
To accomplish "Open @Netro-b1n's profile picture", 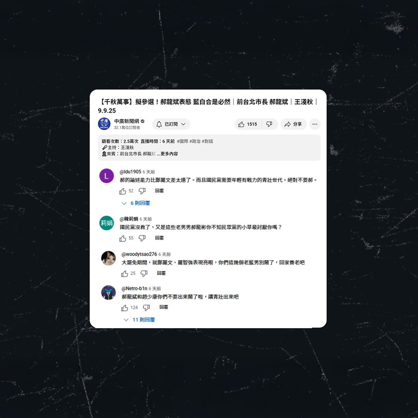I will point(108,293).
